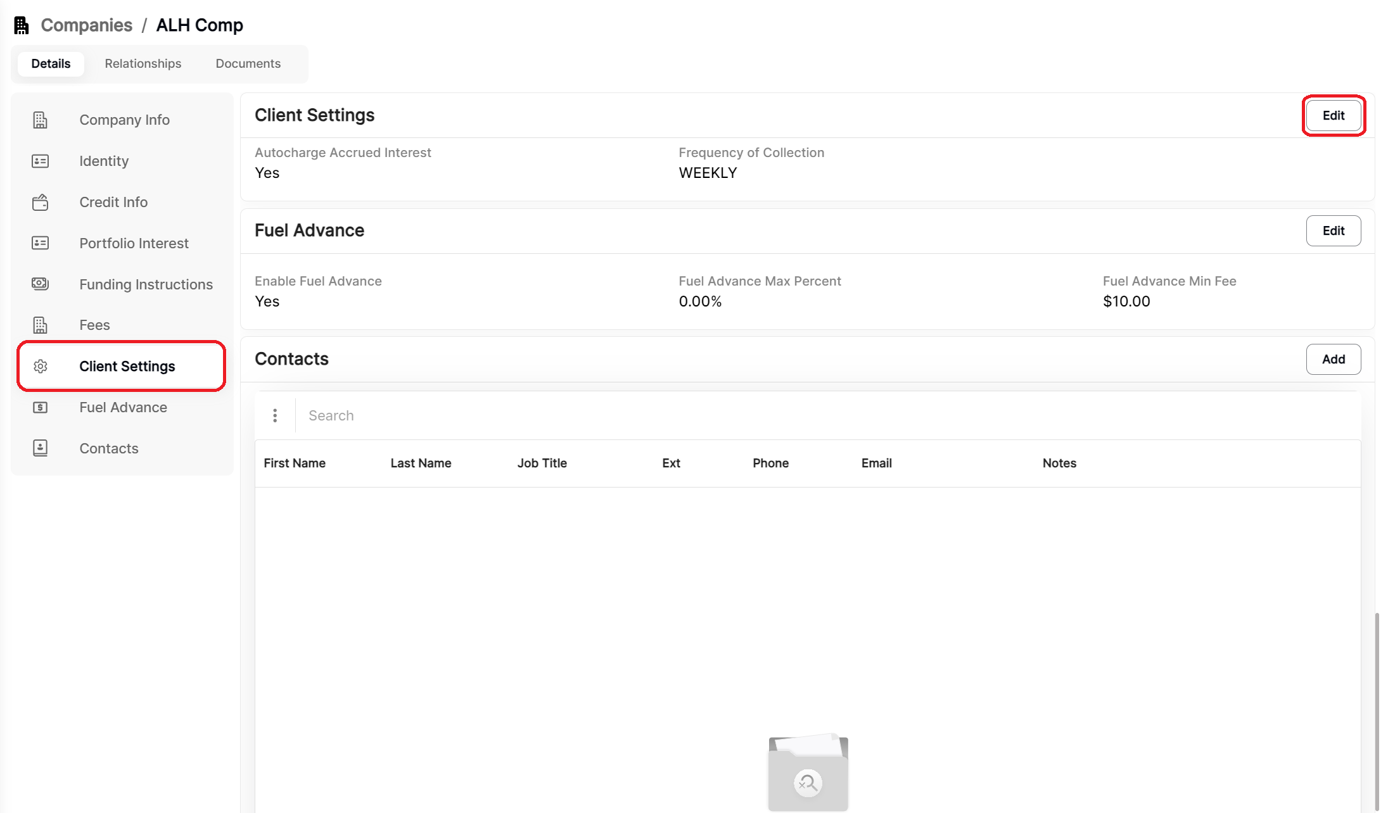
Task: Click inside the contacts Search field
Action: tap(443, 415)
